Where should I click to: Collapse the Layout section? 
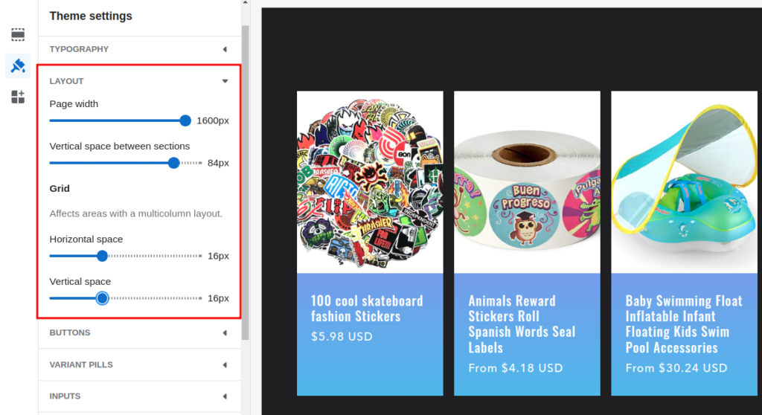139,81
